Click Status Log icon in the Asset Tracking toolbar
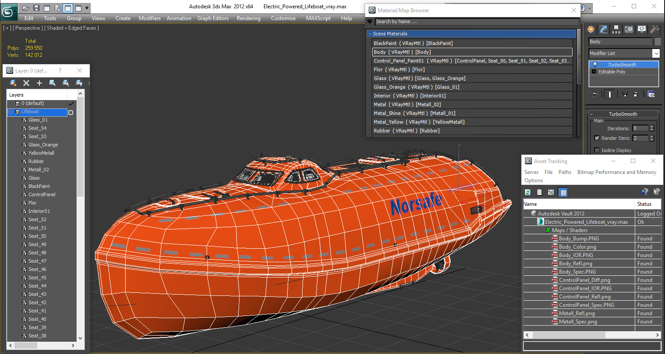Viewport: 665px width, 354px height. [x=539, y=192]
